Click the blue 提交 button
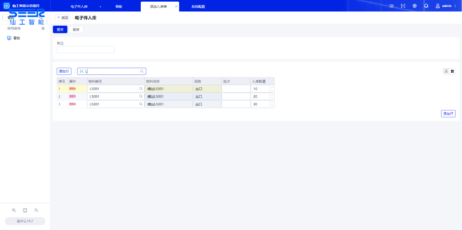 (x=60, y=30)
